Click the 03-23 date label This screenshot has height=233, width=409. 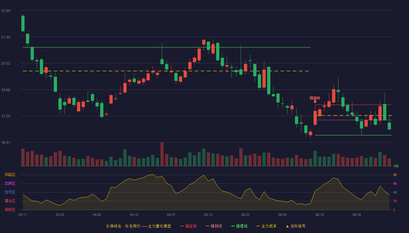pyautogui.click(x=60, y=215)
